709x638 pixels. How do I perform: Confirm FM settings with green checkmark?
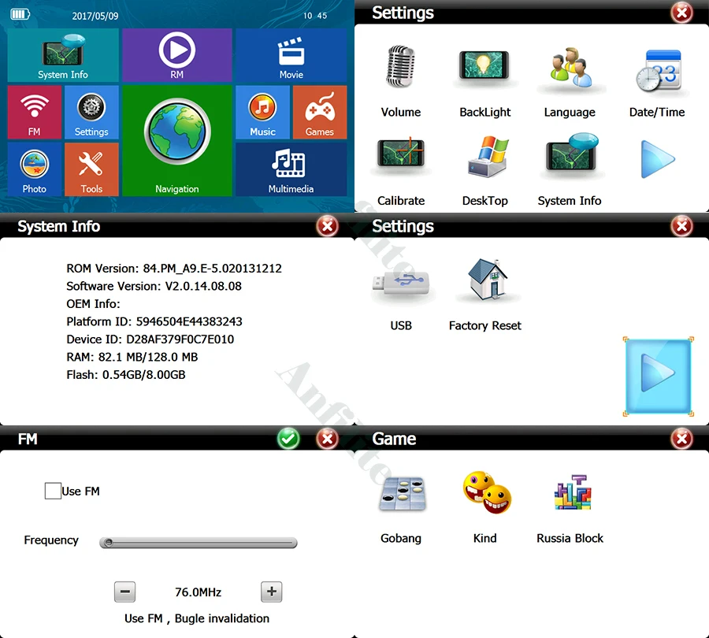point(288,439)
